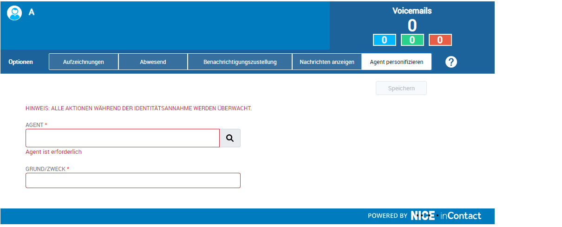Click the HINWEIS monitoring notice text
Viewport: 562px width, 227px height.
[x=138, y=108]
